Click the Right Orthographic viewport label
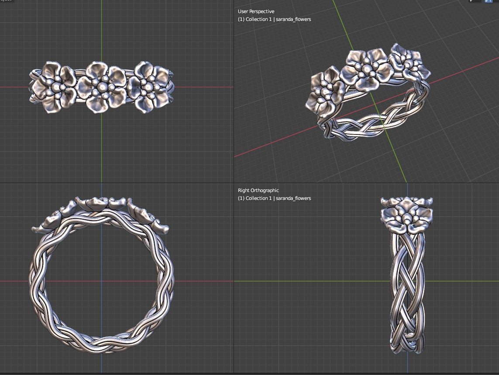 (x=258, y=190)
